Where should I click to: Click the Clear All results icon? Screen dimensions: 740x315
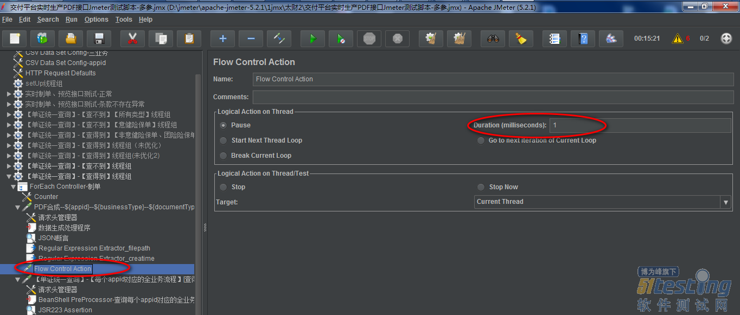[459, 38]
